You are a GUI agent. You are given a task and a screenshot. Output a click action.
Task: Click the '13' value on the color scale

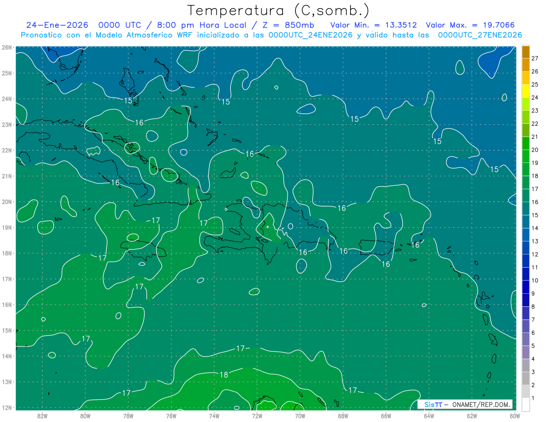click(x=535, y=241)
